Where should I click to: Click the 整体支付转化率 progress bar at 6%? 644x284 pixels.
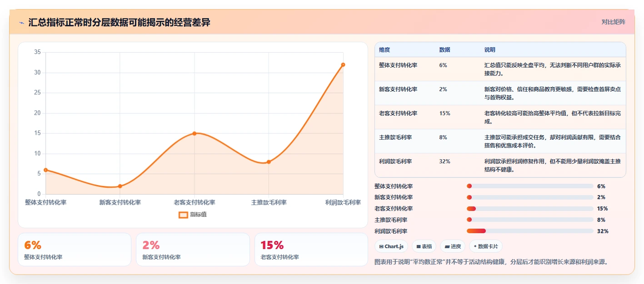pyautogui.click(x=530, y=186)
